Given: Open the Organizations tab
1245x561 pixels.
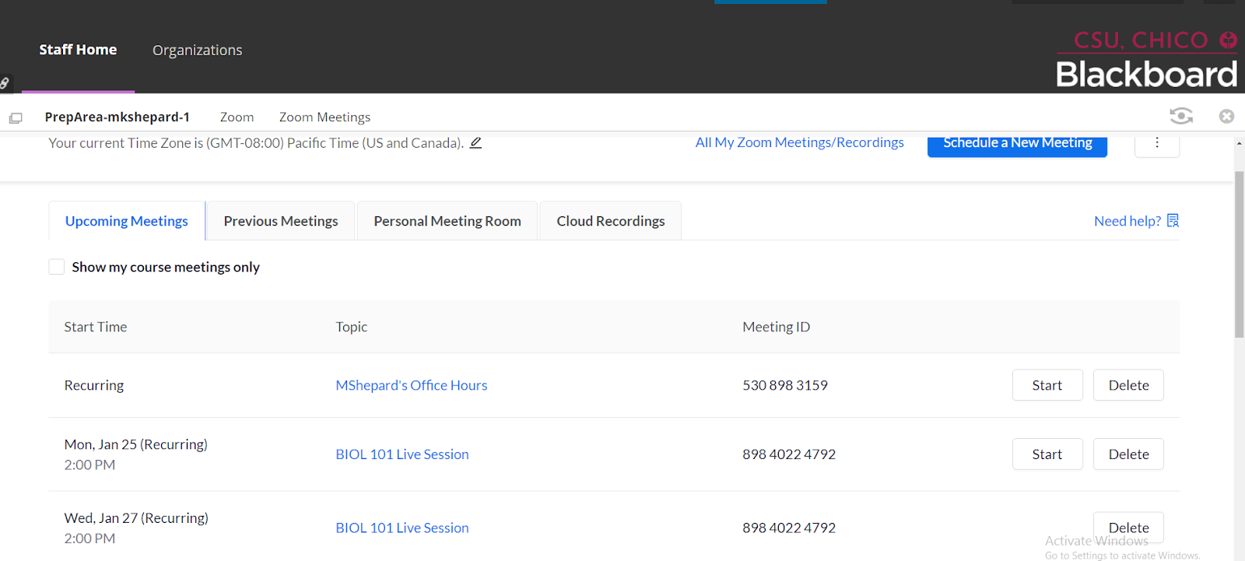Looking at the screenshot, I should pos(198,51).
